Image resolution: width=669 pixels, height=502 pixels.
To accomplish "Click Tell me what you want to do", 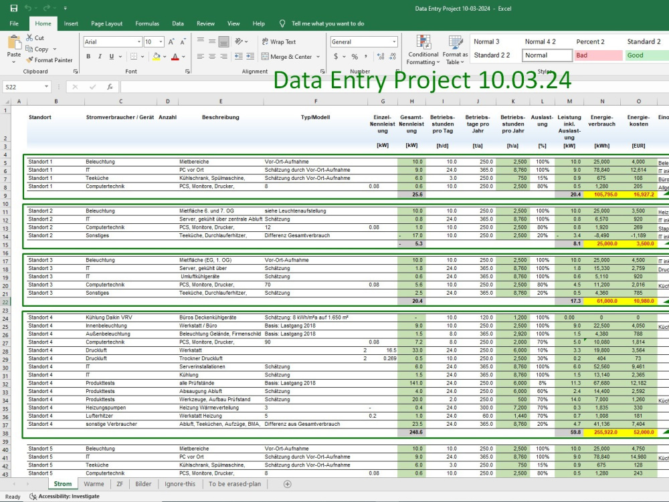I will coord(328,23).
